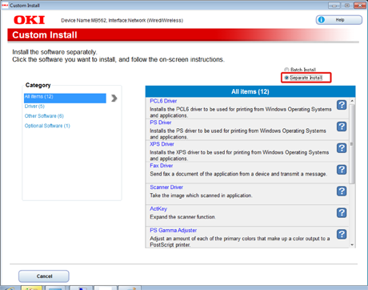The width and height of the screenshot is (368, 290).
Task: Select the Batch Install radio button
Action: (286, 70)
